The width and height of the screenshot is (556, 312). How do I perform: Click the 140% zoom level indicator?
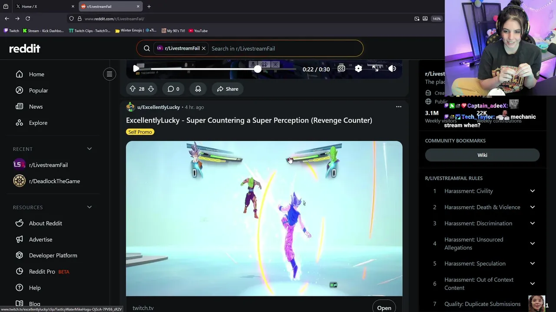point(437,19)
